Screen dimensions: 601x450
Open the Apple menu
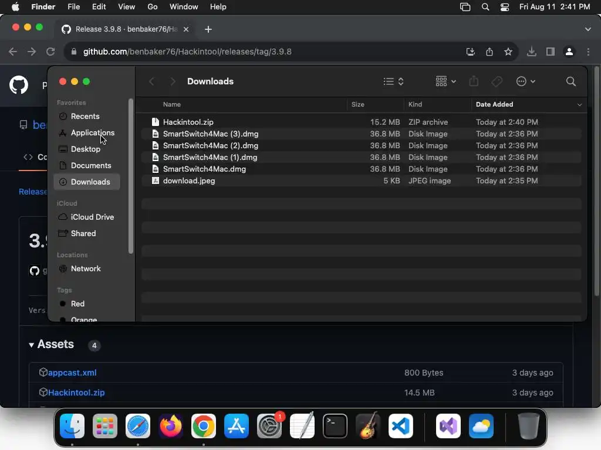click(15, 7)
